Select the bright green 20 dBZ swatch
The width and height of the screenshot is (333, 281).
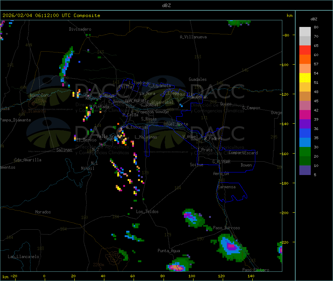point(305,152)
